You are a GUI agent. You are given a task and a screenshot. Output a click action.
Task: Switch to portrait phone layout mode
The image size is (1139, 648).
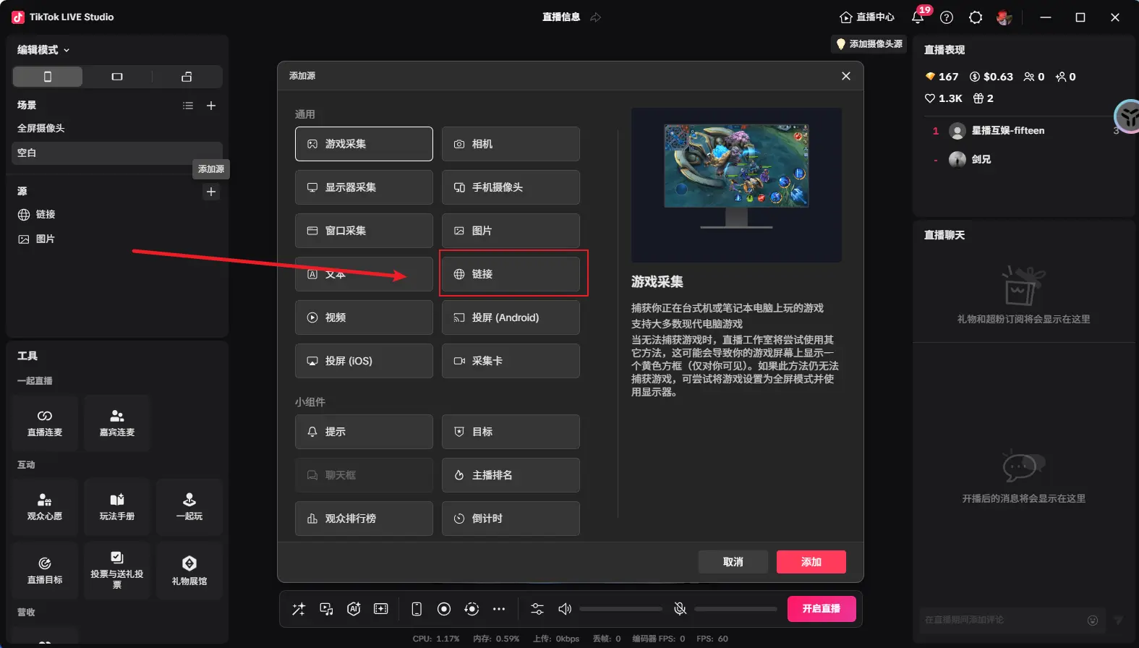pos(48,77)
